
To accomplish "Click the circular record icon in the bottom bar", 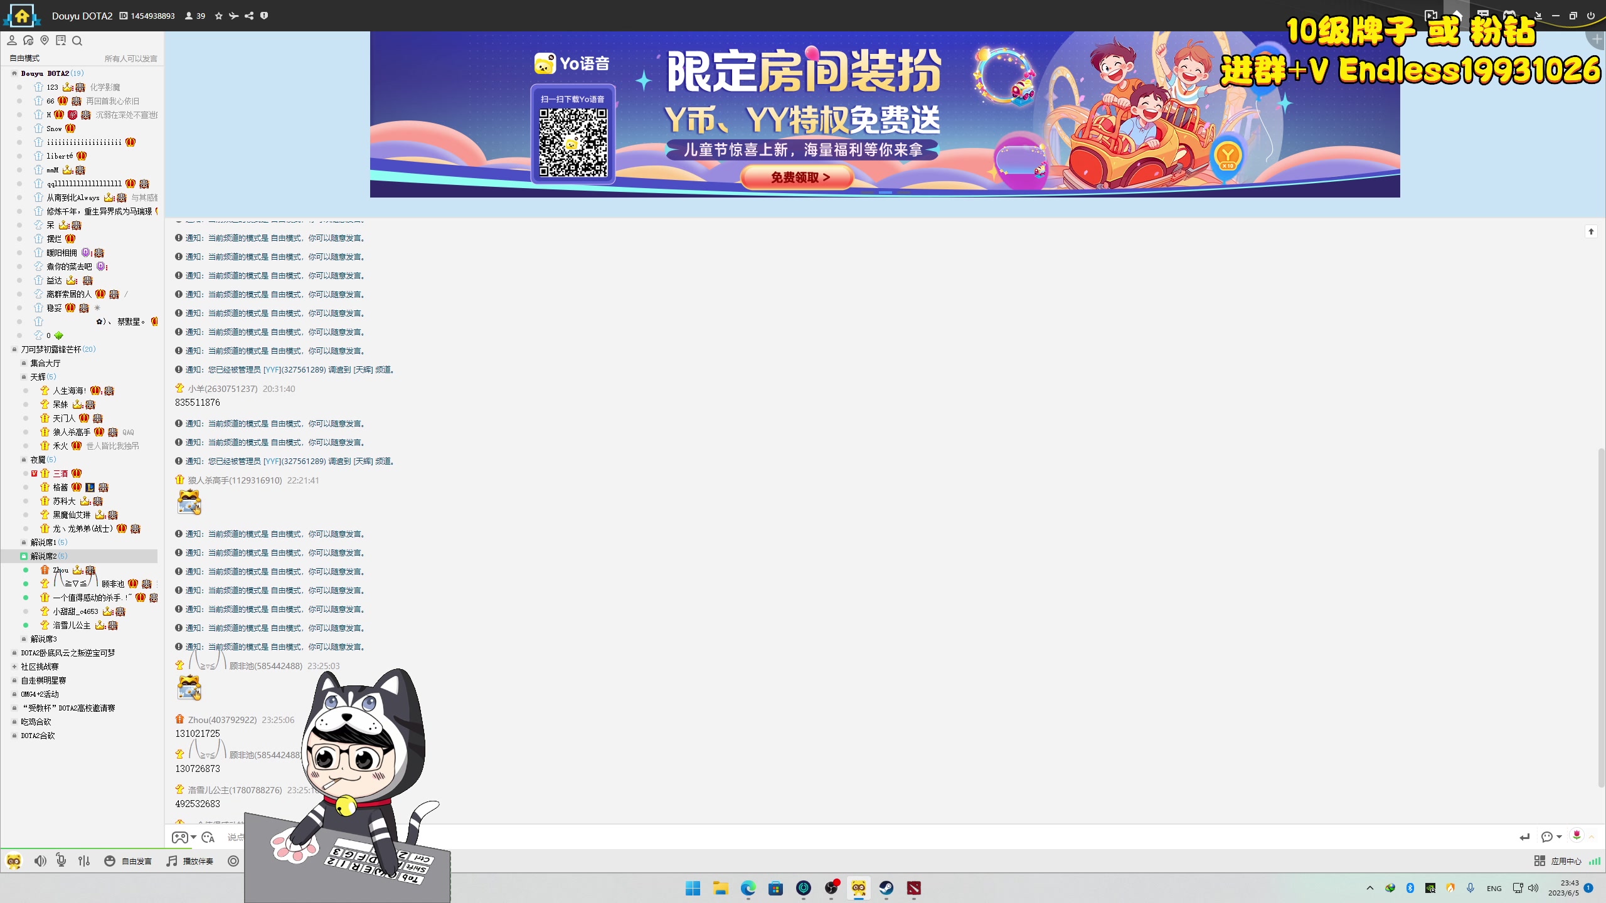I will pos(233,861).
